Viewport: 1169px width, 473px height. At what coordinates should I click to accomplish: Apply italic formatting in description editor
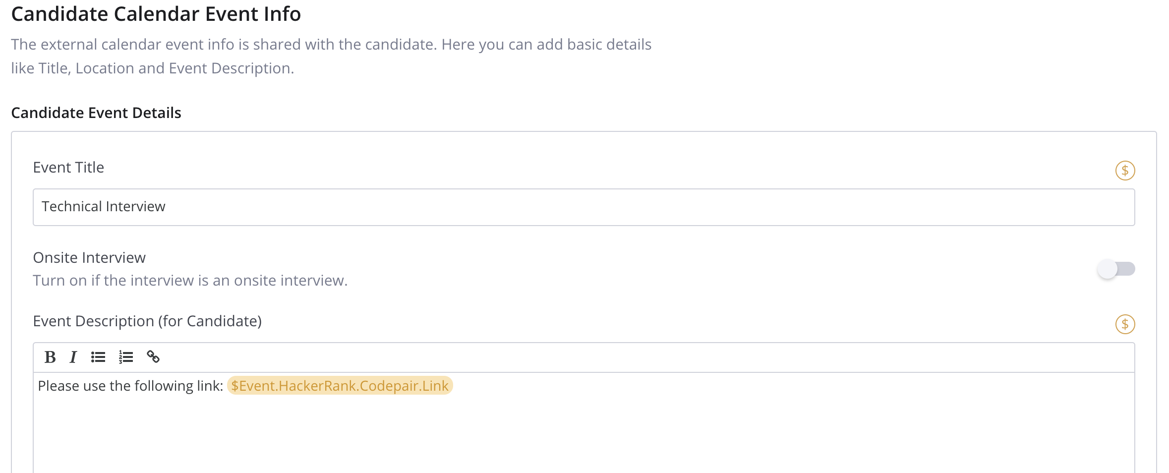click(73, 357)
